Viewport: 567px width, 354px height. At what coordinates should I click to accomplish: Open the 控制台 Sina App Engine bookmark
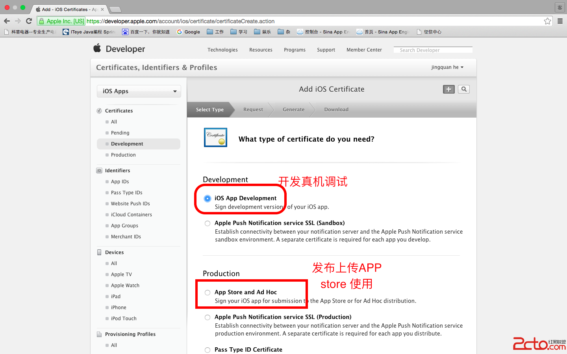click(x=323, y=32)
